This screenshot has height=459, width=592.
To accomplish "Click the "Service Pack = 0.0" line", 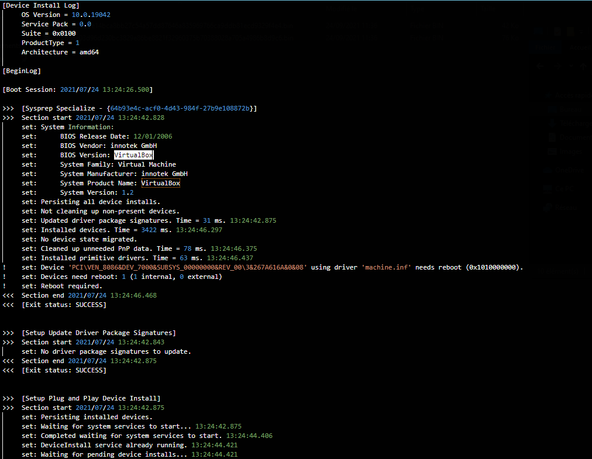I will click(x=56, y=24).
